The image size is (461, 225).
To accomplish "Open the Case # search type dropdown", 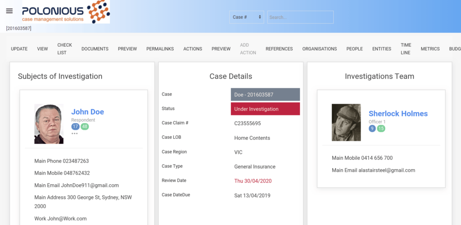I will (246, 17).
